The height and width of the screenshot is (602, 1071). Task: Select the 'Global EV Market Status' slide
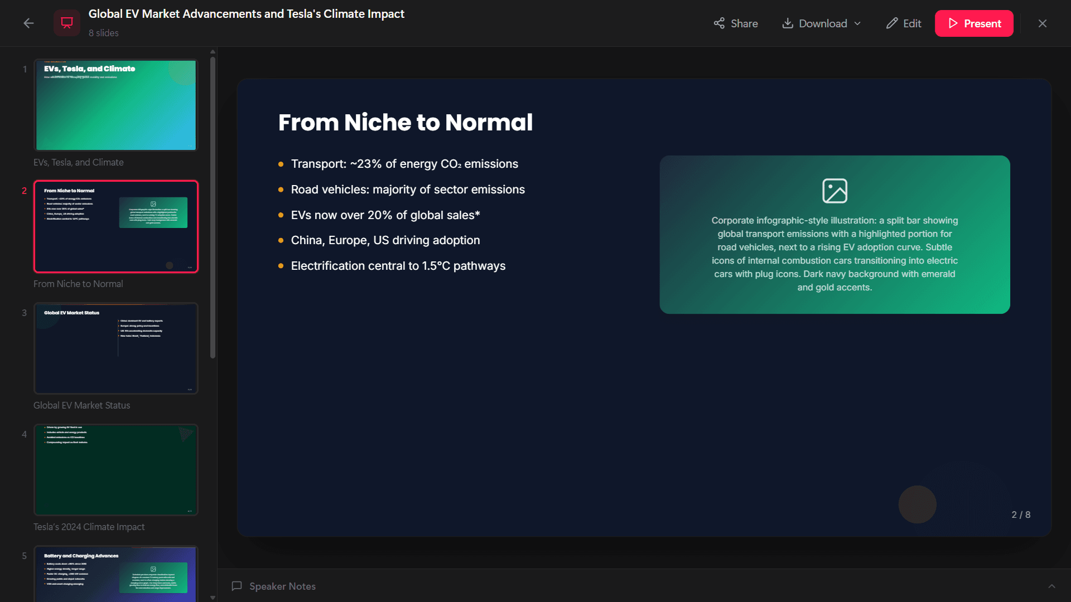(115, 348)
